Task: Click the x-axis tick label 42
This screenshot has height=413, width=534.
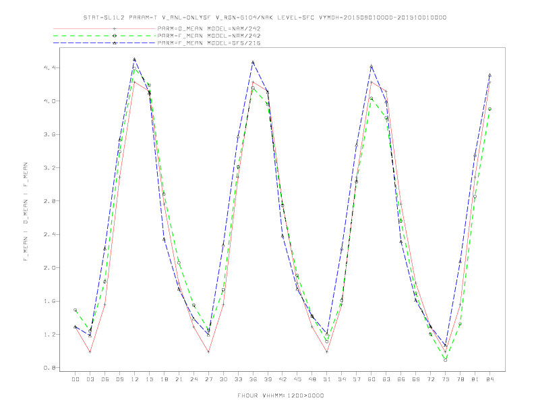Action: [283, 379]
